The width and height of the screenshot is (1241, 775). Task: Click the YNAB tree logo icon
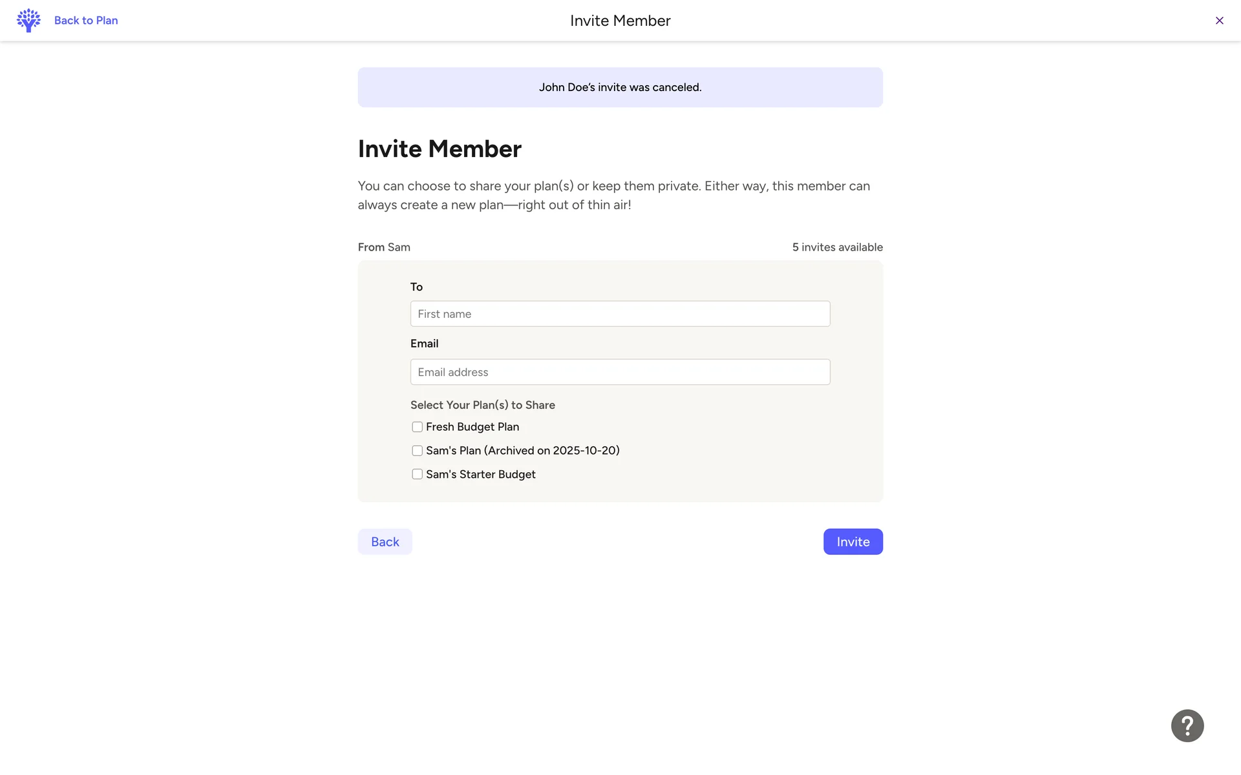tap(28, 21)
